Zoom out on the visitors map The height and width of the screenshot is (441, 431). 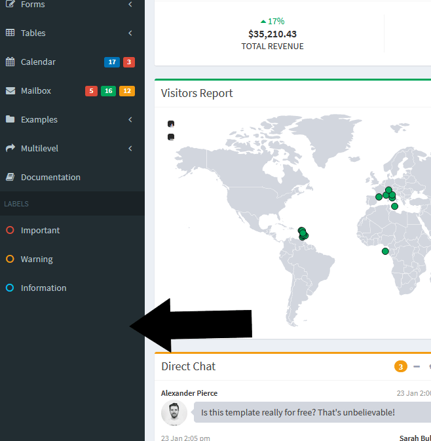[x=171, y=137]
